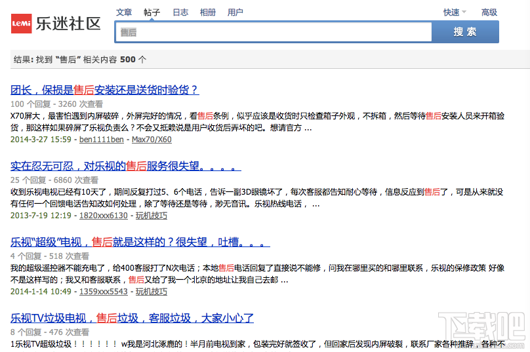Image resolution: width=530 pixels, height=352 pixels.
Task: Open author profile ben1111ben
Action: click(102, 140)
